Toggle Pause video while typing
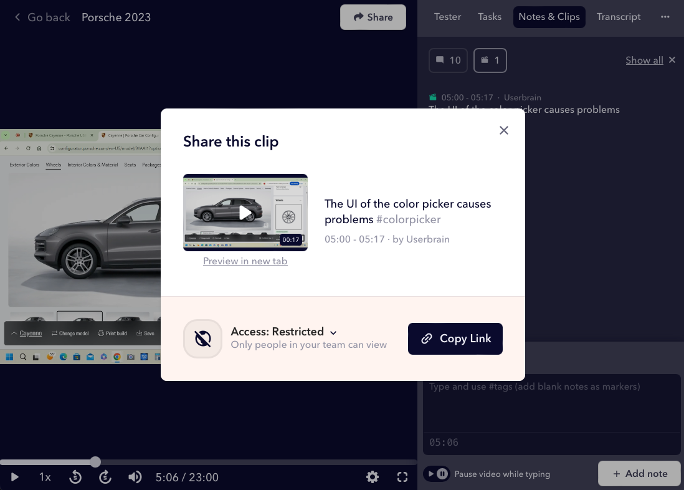684x490 pixels. pos(437,474)
